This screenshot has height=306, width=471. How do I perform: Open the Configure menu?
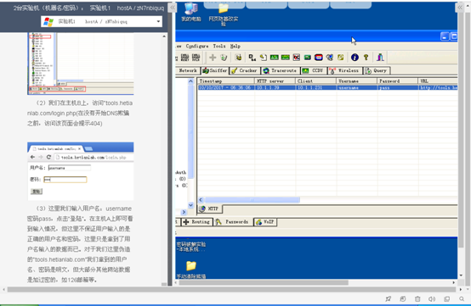197,46
